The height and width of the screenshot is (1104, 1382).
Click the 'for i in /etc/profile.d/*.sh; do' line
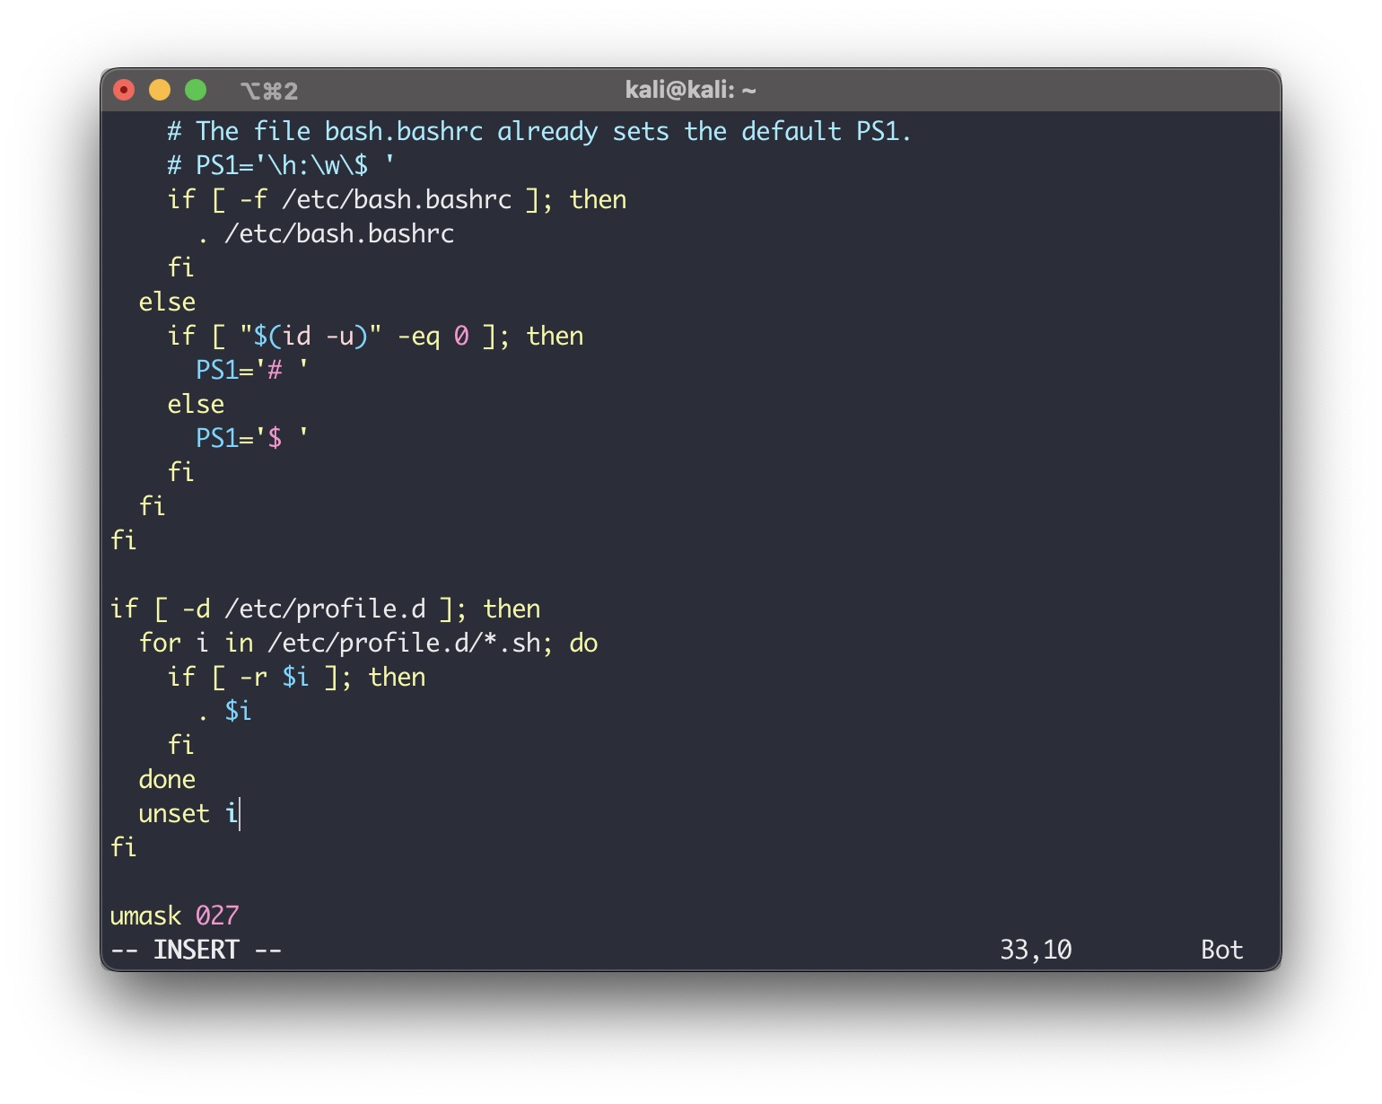368,643
